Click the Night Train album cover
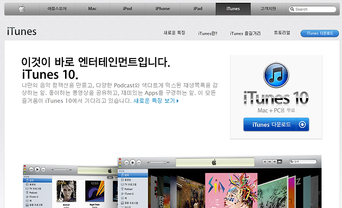The height and width of the screenshot is (208, 342). (95, 191)
